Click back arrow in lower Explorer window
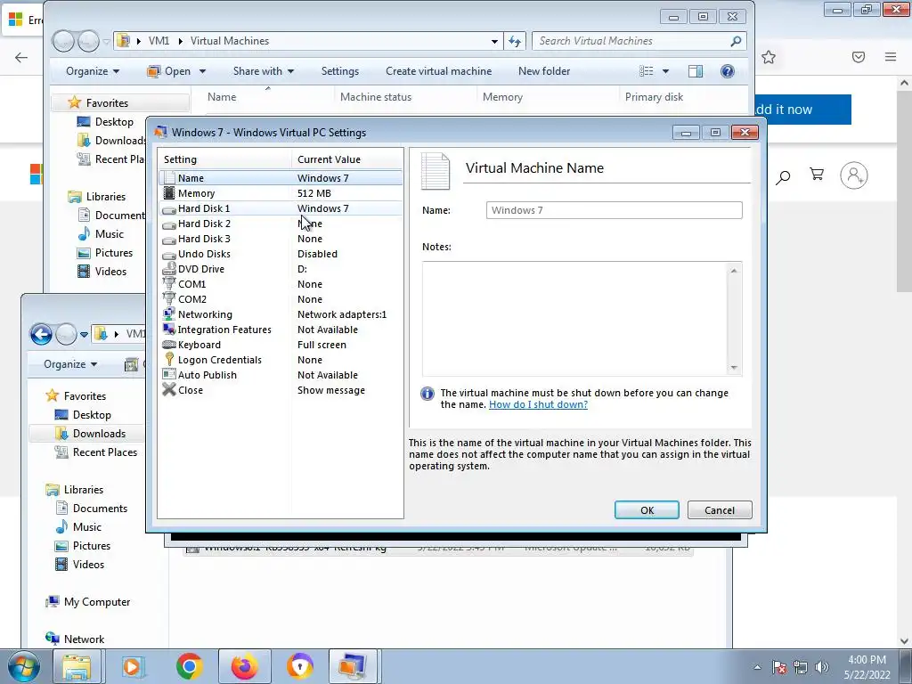912x684 pixels. (x=41, y=334)
